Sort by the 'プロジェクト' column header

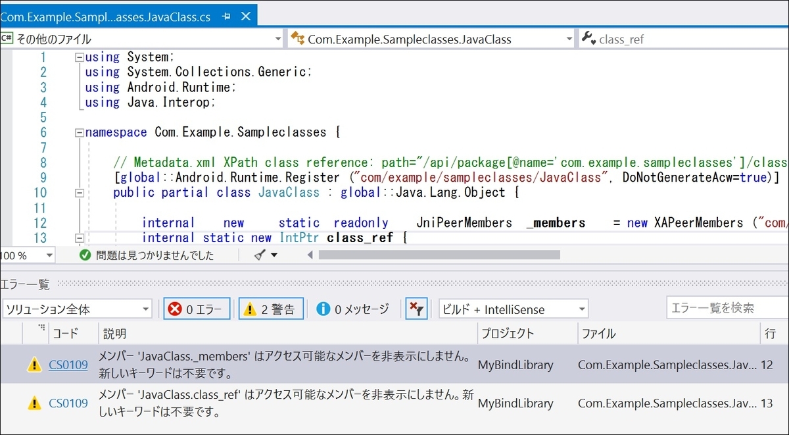click(527, 334)
